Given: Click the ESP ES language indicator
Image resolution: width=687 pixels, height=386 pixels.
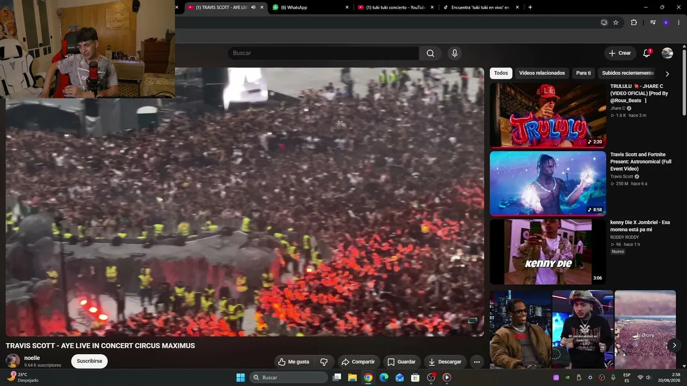Looking at the screenshot, I should (627, 377).
